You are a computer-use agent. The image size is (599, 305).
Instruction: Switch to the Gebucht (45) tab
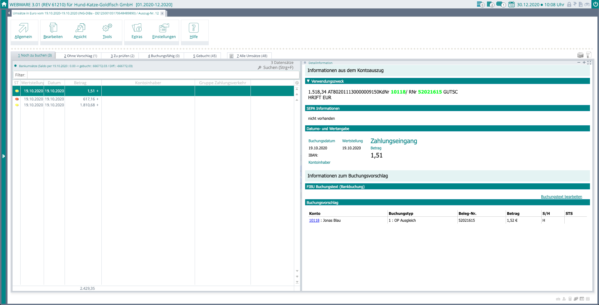(x=205, y=56)
